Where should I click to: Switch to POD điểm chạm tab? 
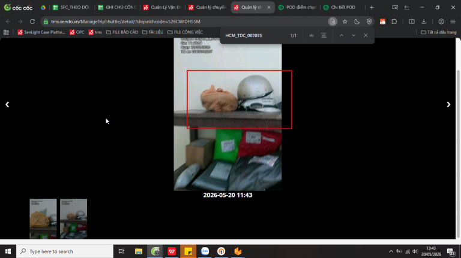pos(298,7)
